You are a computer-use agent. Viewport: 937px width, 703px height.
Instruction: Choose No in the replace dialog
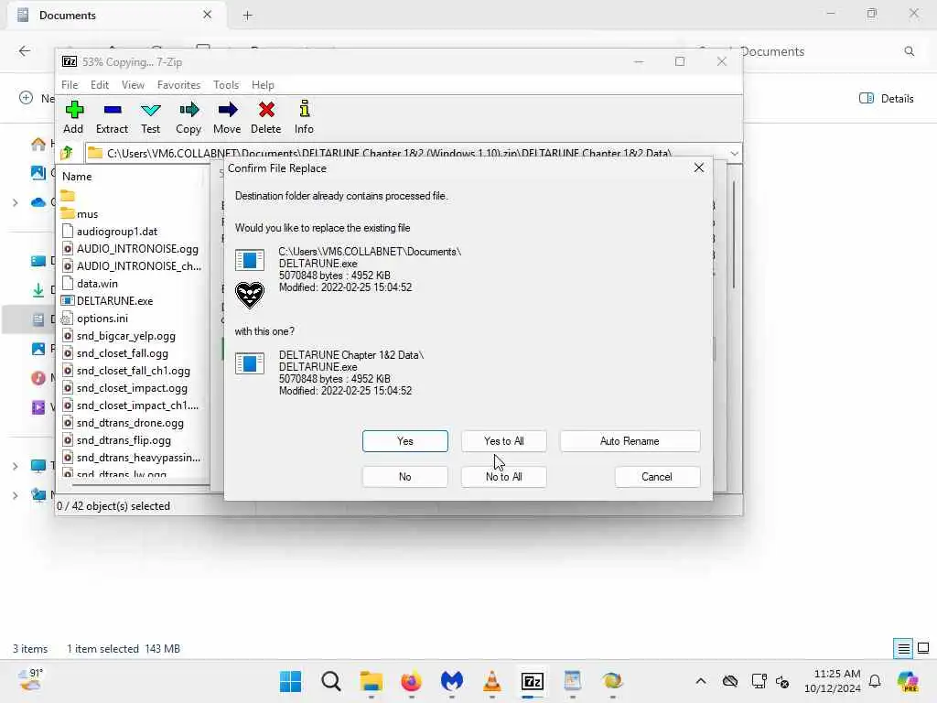point(405,477)
